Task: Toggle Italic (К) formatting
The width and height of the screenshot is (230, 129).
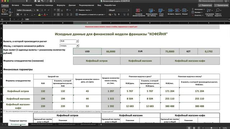Action: [21, 14]
